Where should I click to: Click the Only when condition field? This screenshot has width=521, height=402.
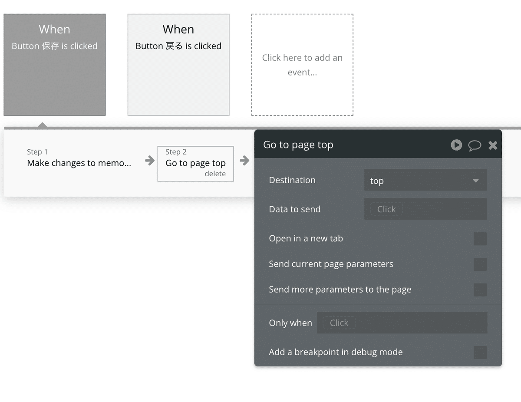click(x=402, y=323)
